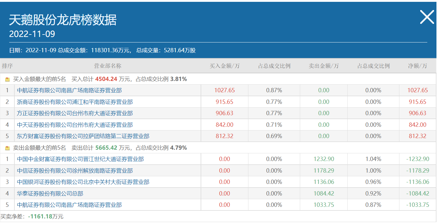Close the 龙虎榜数据 dialog with X
Viewport: 438px width, 223px height.
pyautogui.click(x=427, y=17)
